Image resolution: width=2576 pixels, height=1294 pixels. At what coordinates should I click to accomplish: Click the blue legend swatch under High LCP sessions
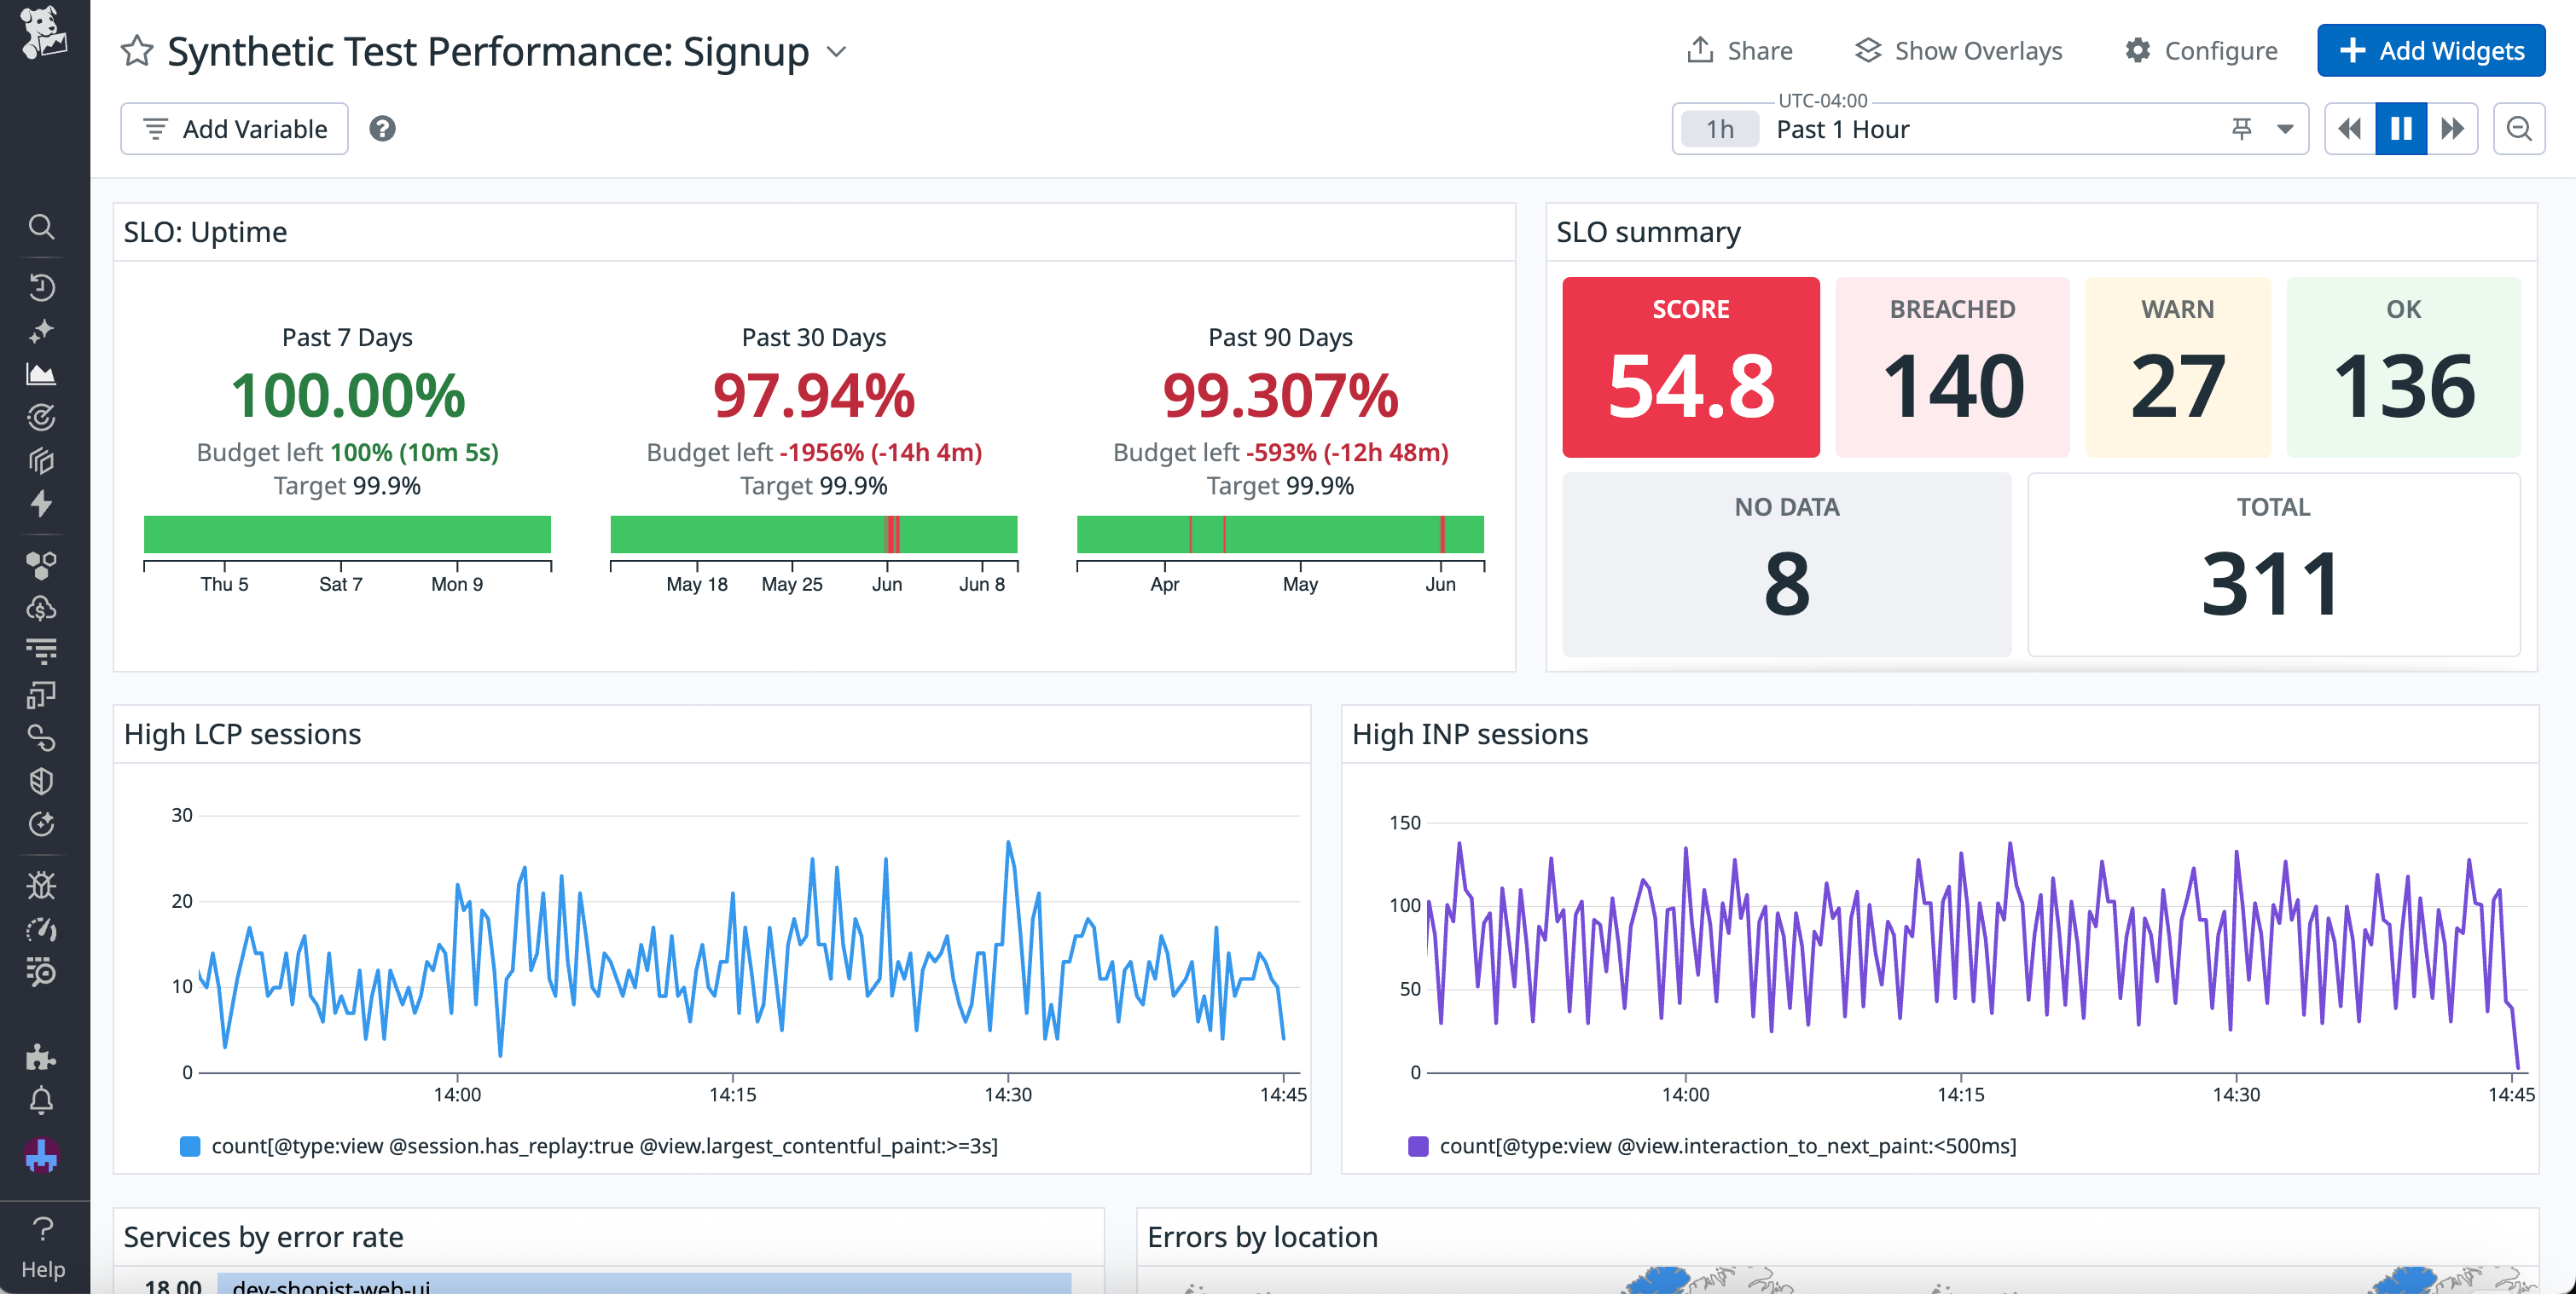tap(189, 1147)
